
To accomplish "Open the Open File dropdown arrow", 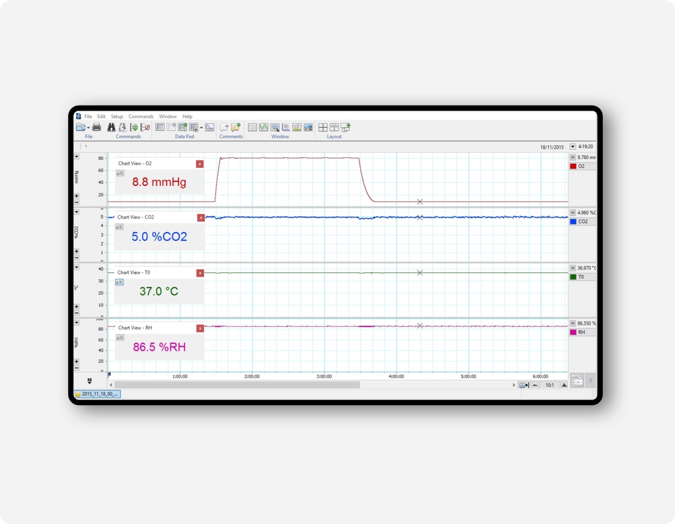I will point(88,128).
